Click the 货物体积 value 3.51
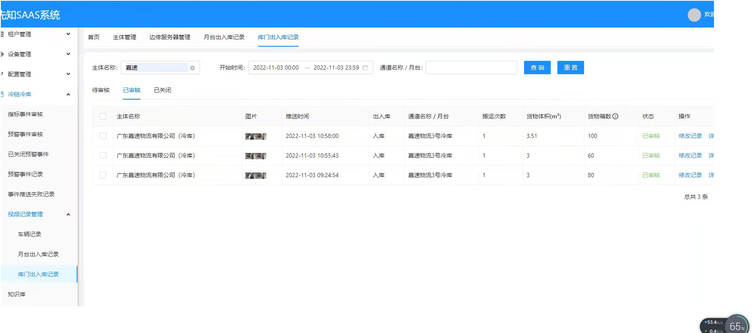The height and width of the screenshot is (333, 754). coord(532,136)
